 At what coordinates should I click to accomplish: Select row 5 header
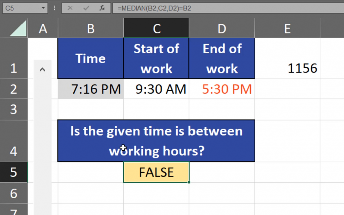pyautogui.click(x=14, y=172)
